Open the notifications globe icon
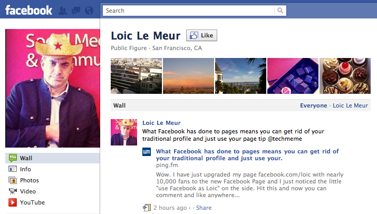The height and width of the screenshot is (214, 377). click(89, 11)
